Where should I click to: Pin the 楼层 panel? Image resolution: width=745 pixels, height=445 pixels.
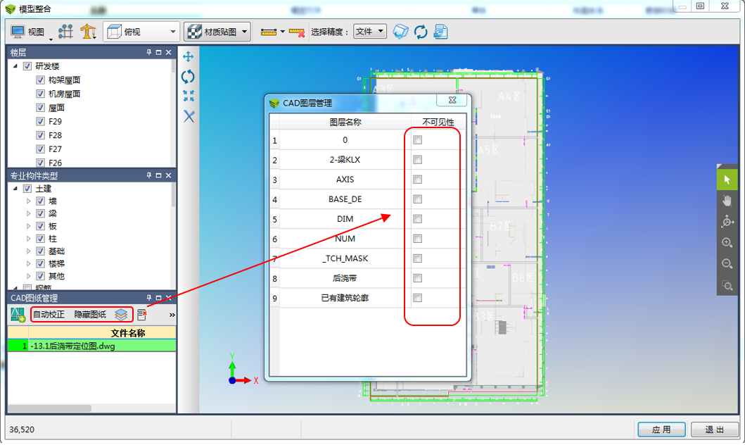tap(148, 52)
